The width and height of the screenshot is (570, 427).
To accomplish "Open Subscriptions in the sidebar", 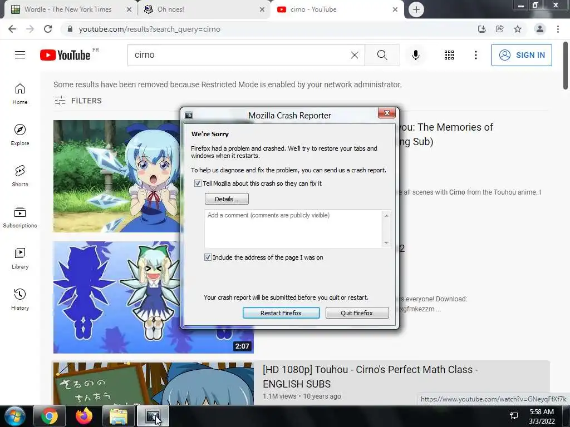I will coord(20,217).
